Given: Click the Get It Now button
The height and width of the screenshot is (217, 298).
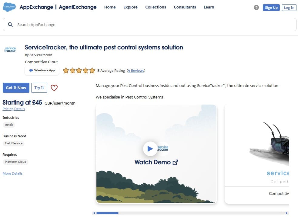Looking at the screenshot, I should click(x=16, y=88).
